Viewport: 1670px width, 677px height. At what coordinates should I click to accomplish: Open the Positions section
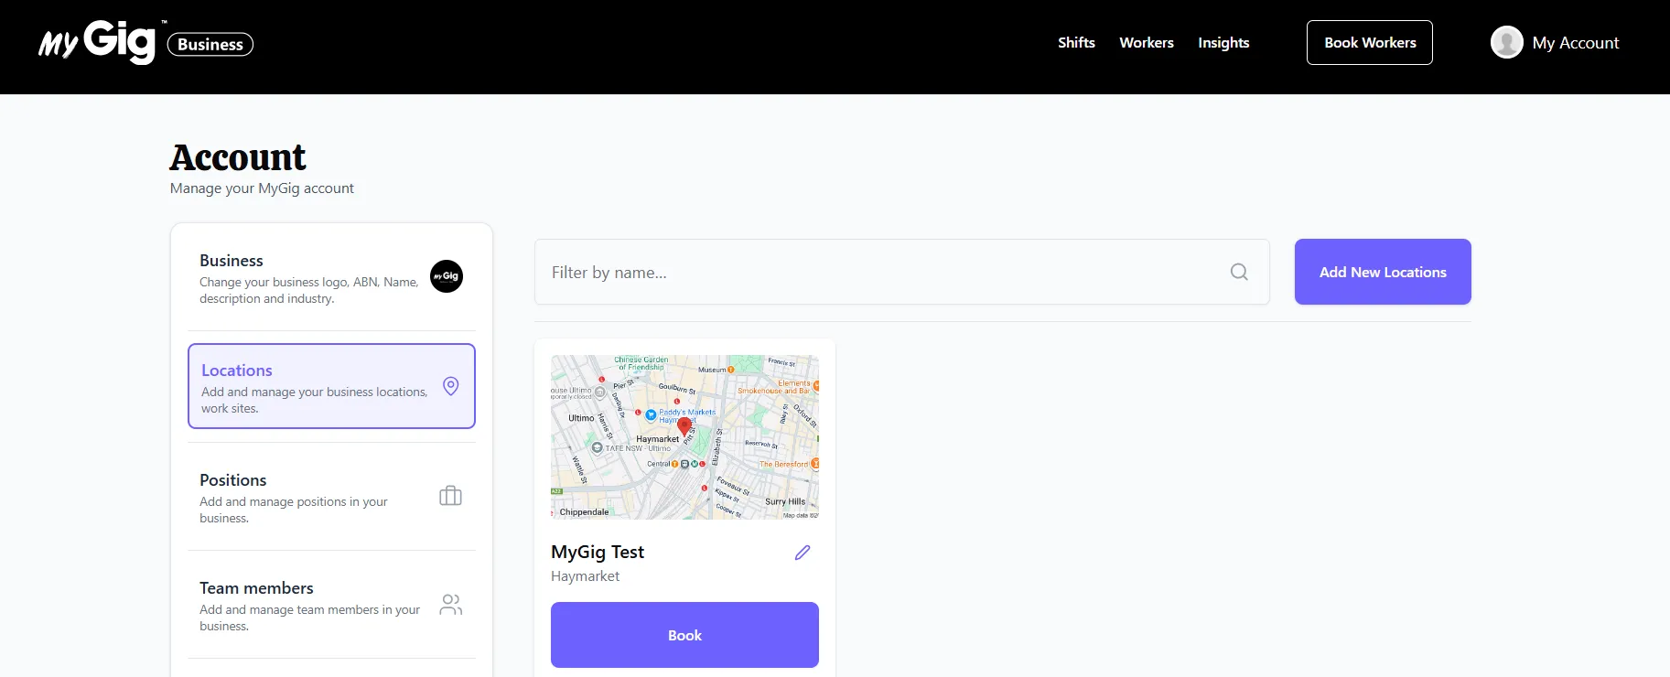pos(331,498)
